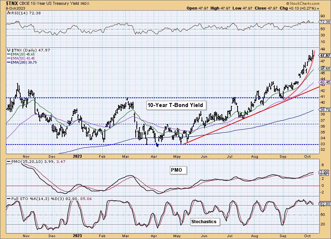This screenshot has height=239, width=331.
Task: Click the 38.79 EMA value tag
Action: coord(325,110)
